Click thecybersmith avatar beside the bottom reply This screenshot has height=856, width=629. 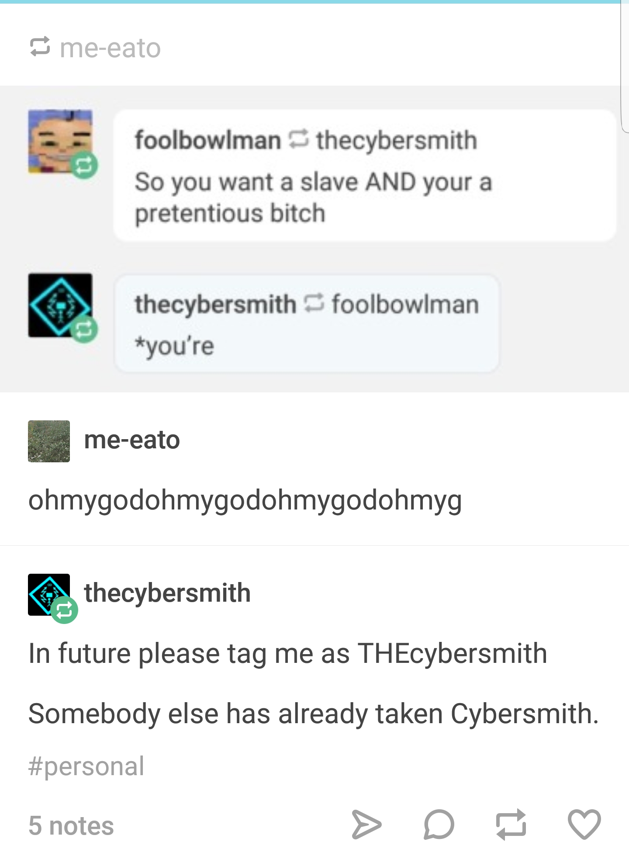coord(49,595)
